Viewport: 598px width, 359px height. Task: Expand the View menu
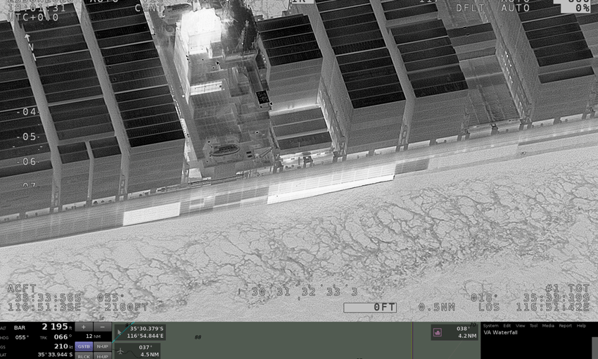(521, 326)
